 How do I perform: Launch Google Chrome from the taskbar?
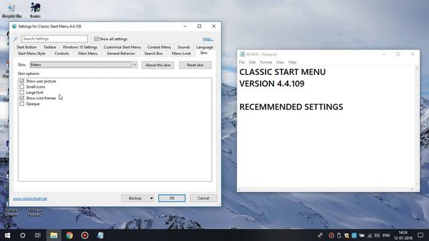tap(69, 235)
